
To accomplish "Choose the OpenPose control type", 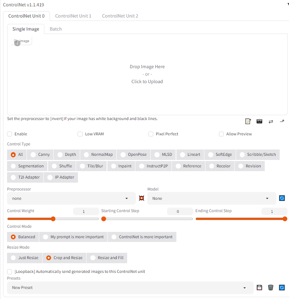I will 133,155.
